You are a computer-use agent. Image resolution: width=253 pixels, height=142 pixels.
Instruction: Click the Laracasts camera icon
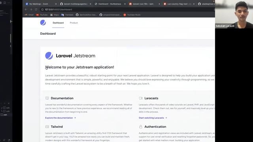point(141,98)
